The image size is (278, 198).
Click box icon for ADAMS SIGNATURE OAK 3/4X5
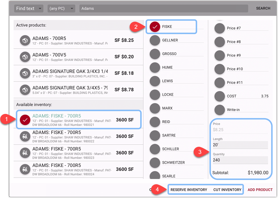25,90
